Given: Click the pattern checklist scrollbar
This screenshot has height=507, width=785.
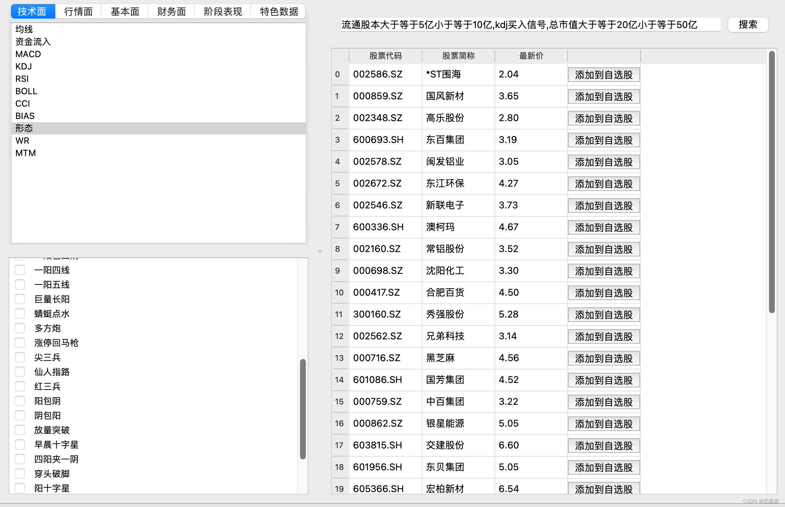Looking at the screenshot, I should click(303, 409).
